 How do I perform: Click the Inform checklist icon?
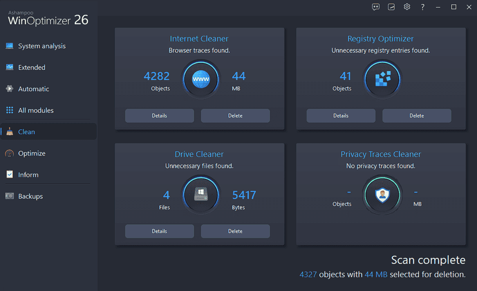9,175
